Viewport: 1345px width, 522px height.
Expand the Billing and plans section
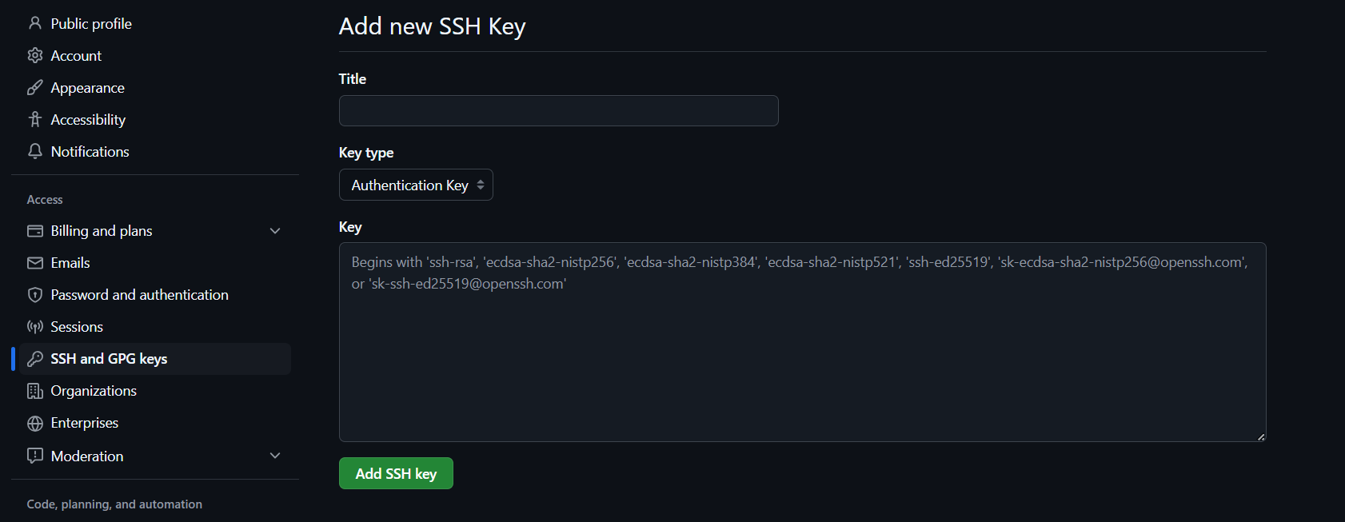[275, 231]
